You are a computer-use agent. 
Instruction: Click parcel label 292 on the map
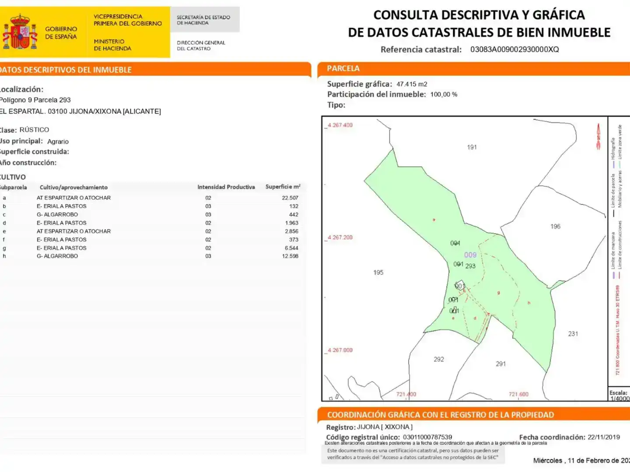(439, 359)
